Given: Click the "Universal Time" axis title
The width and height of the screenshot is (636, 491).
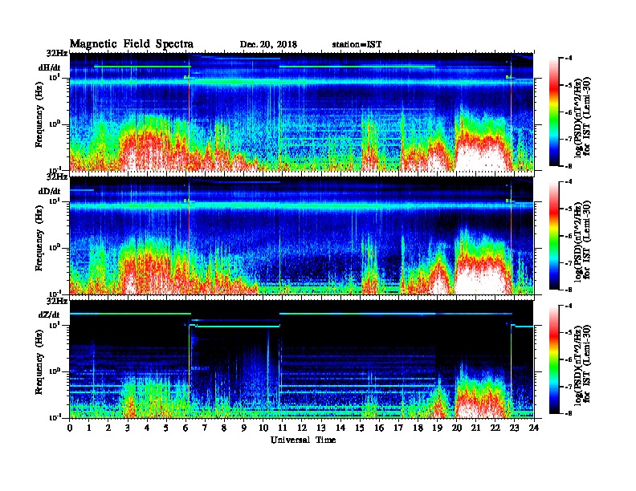Looking at the screenshot, I should coord(303,440).
